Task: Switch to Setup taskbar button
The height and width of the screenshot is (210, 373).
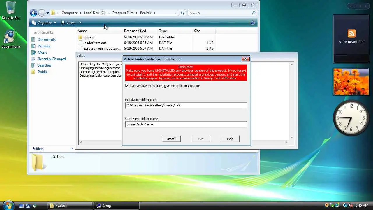Action: 117,206
